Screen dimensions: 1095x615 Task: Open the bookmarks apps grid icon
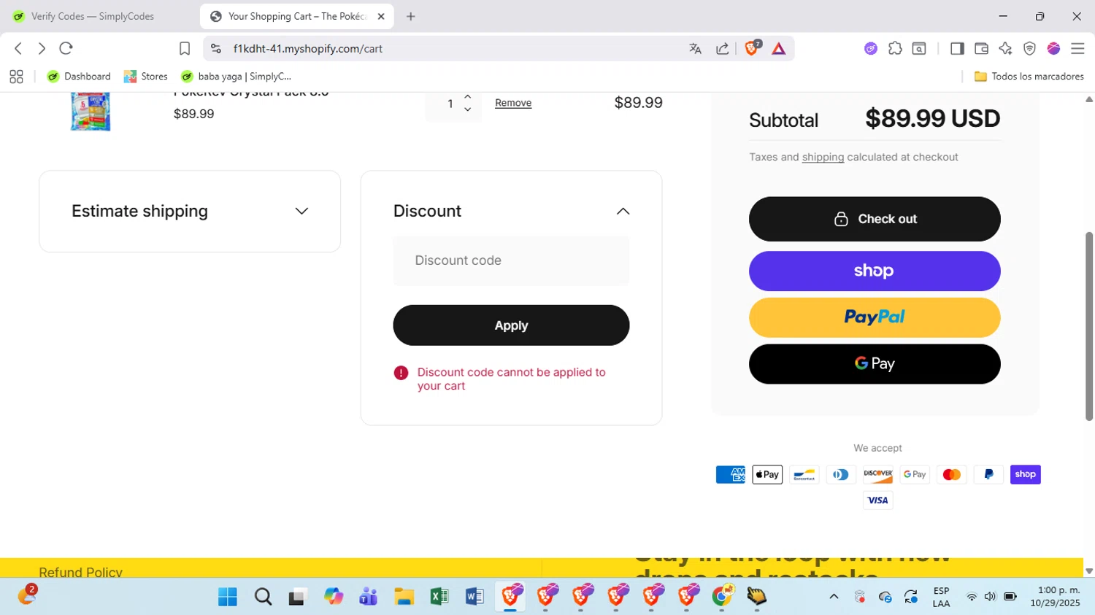tap(16, 77)
